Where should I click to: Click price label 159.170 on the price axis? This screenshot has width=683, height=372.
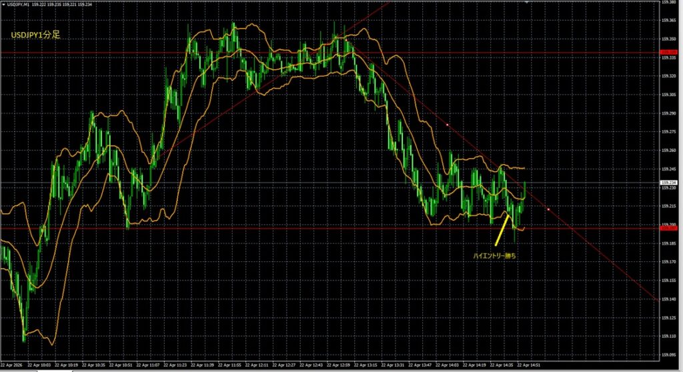[668, 262]
